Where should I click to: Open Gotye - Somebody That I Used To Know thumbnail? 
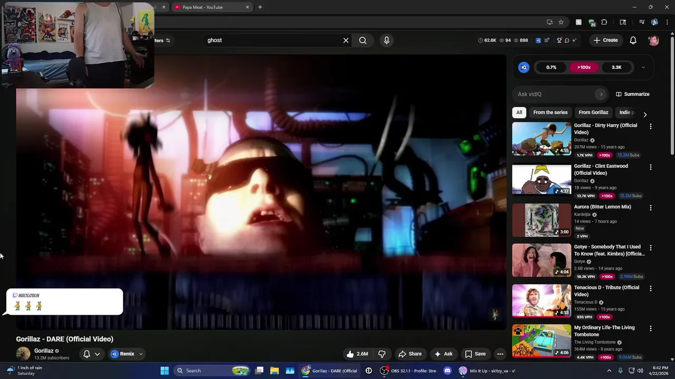point(542,260)
